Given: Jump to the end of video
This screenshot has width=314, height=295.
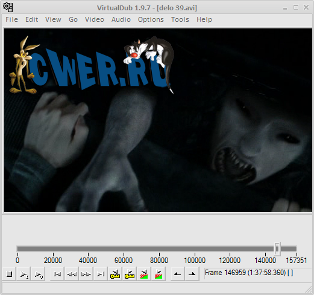Looking at the screenshot, I should click(101, 274).
